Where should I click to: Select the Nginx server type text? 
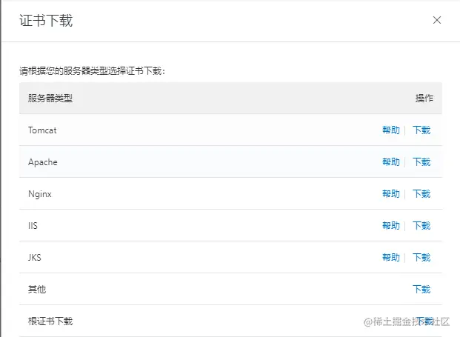[40, 194]
